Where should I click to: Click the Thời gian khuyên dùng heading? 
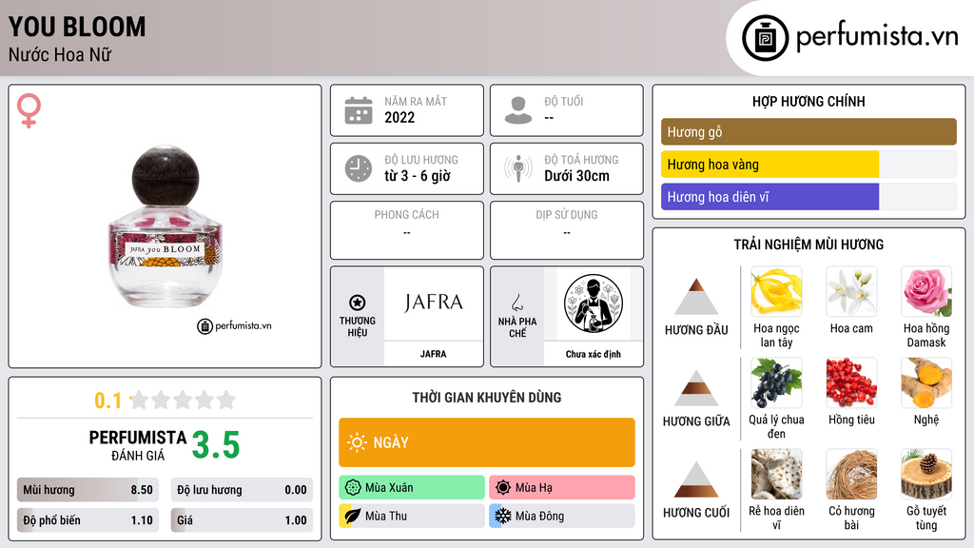point(487,398)
